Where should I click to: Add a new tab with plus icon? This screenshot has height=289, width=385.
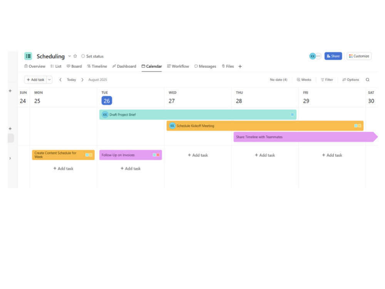pyautogui.click(x=240, y=66)
